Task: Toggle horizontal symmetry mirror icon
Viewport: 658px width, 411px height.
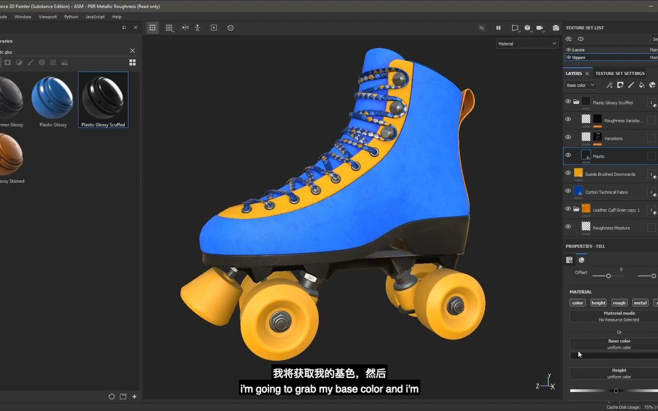Action: pos(185,28)
